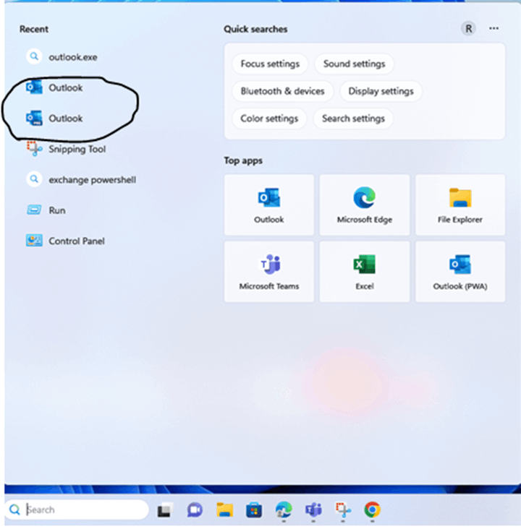Open the Chat icon on taskbar
This screenshot has height=529, width=521.
tap(195, 509)
